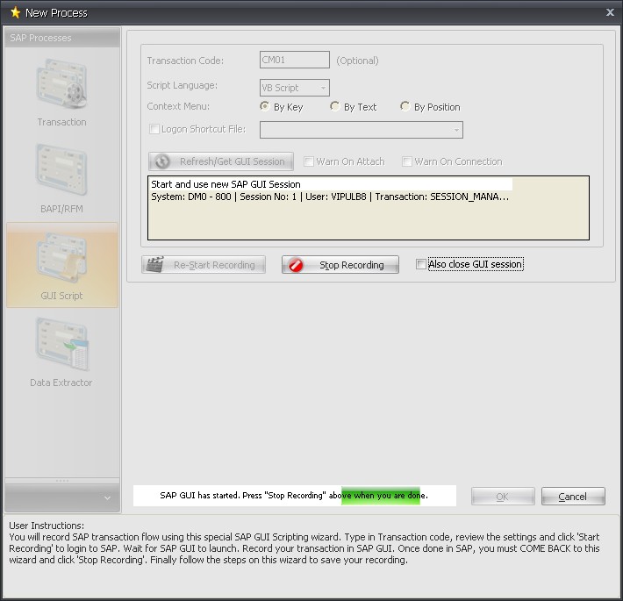Expand the Logon Shortcut File combo box
The image size is (623, 601).
tap(456, 130)
